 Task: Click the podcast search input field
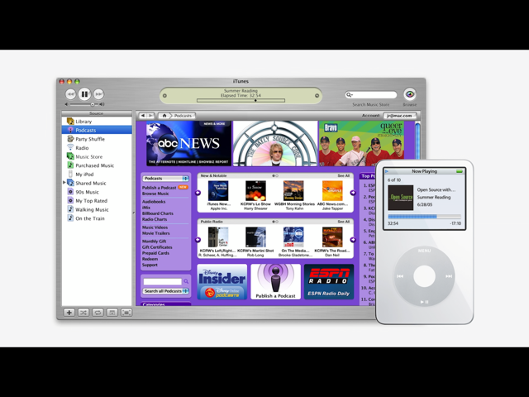[x=163, y=281]
